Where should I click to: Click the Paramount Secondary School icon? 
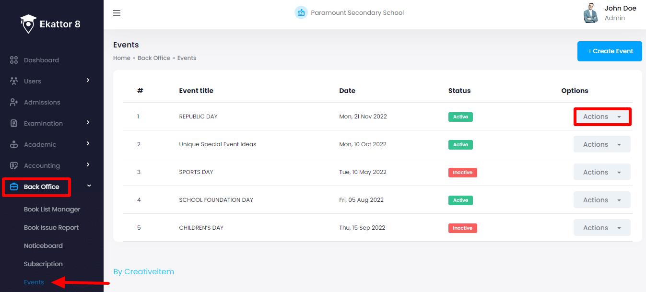(x=301, y=13)
